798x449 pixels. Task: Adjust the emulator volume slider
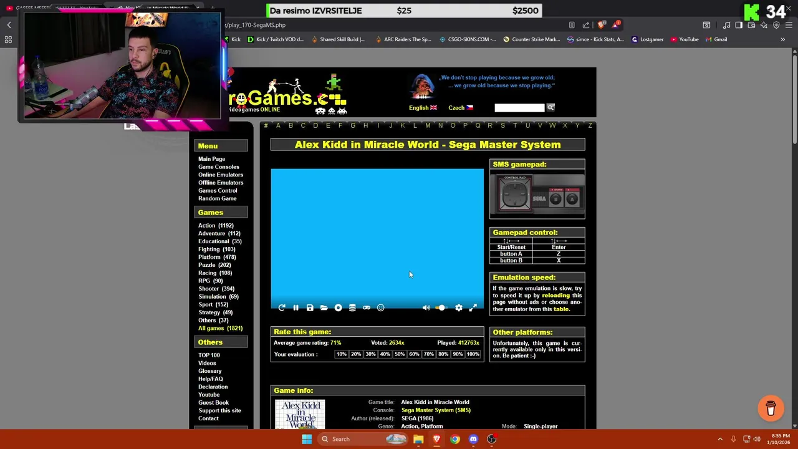(x=441, y=307)
